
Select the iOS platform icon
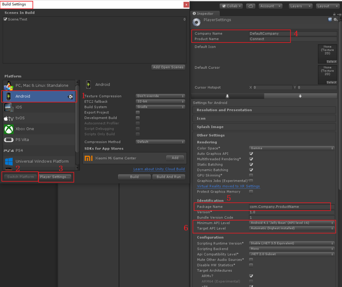click(8, 107)
